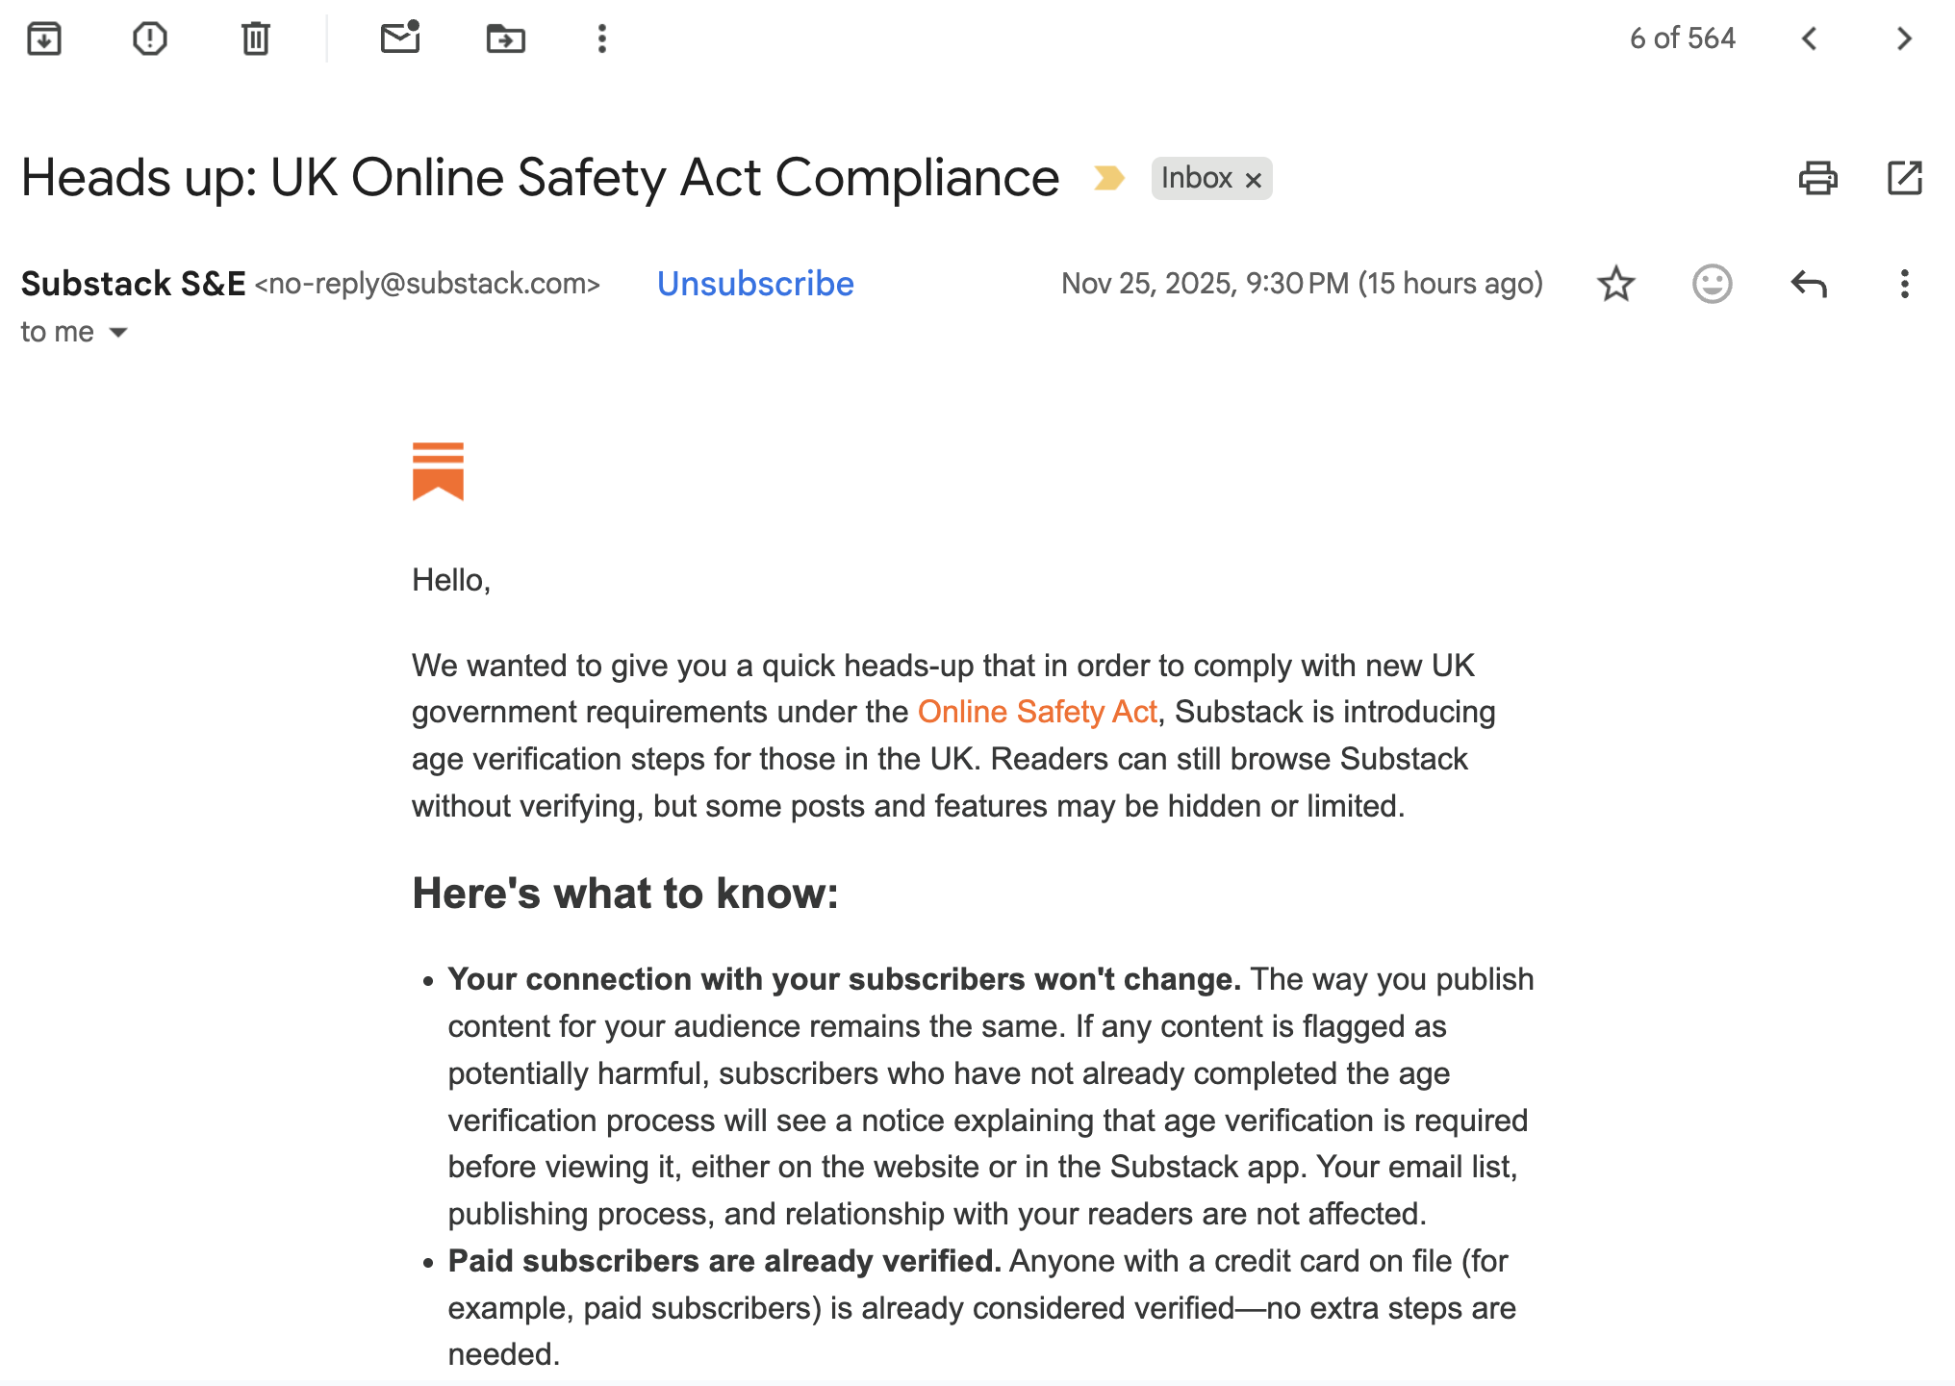The width and height of the screenshot is (1955, 1386).
Task: Toggle the star on this message
Action: point(1616,284)
